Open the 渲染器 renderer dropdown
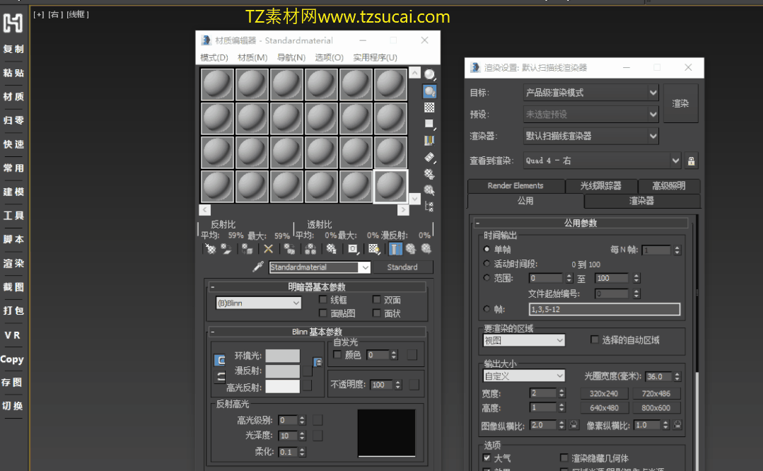The image size is (763, 471). pos(590,136)
